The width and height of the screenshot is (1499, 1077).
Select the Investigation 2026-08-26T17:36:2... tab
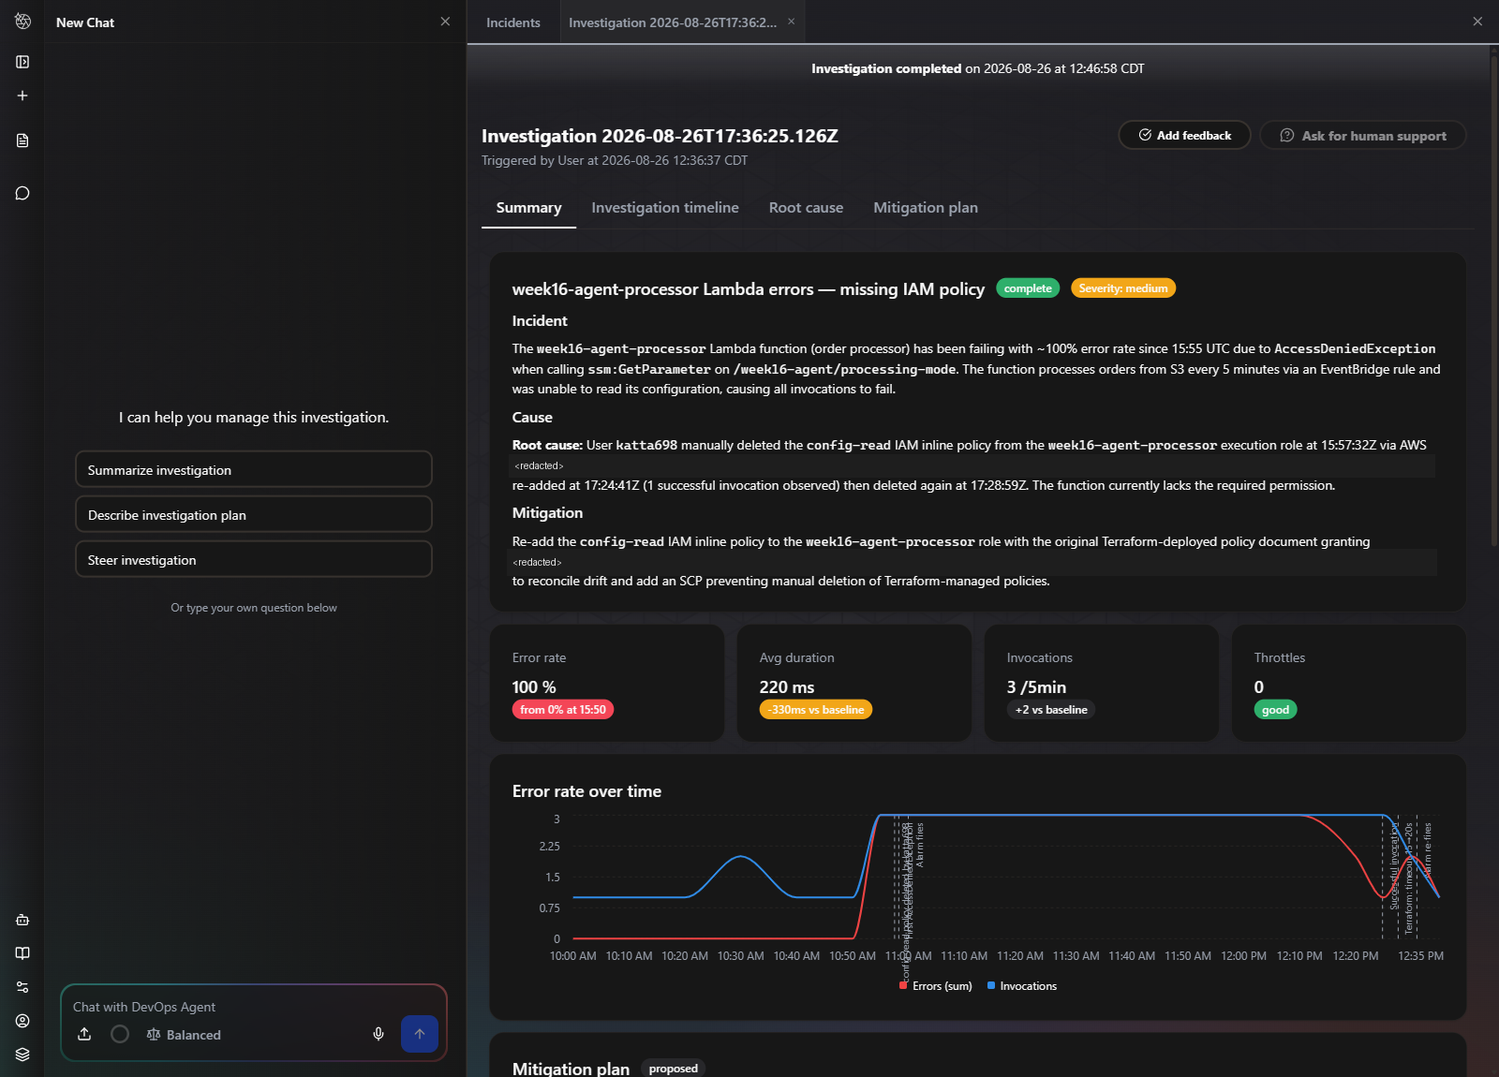pyautogui.click(x=673, y=22)
